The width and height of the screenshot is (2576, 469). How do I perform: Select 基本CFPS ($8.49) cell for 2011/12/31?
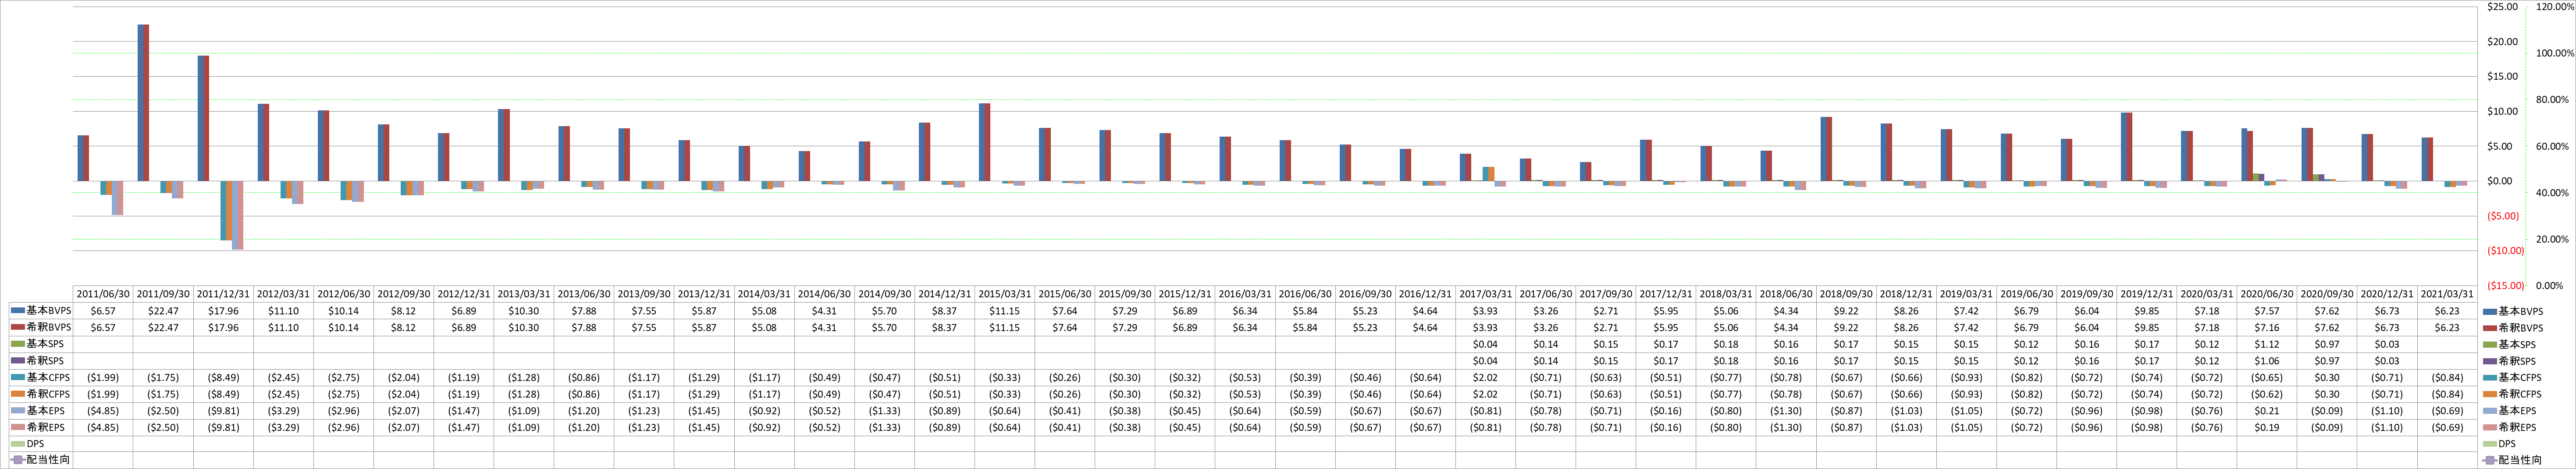tap(224, 377)
